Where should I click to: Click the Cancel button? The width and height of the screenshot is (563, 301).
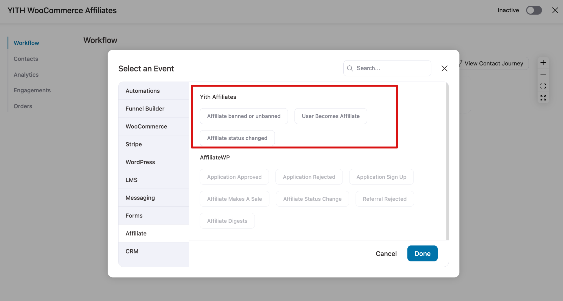[x=386, y=254]
